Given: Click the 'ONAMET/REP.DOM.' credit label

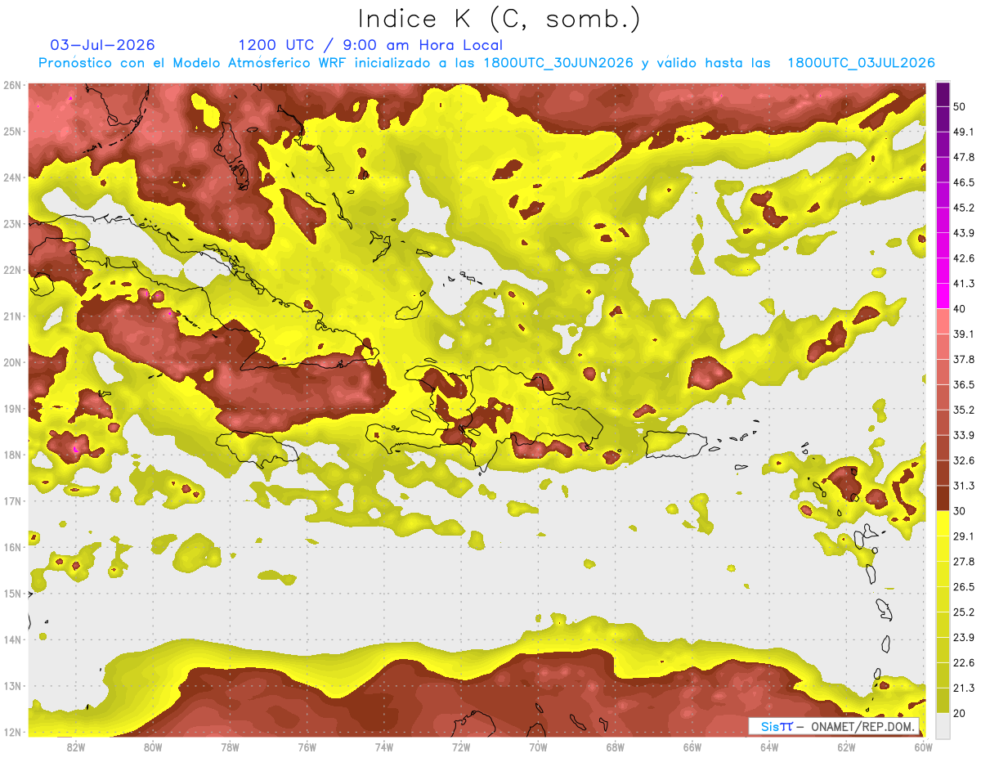Looking at the screenshot, I should (862, 726).
